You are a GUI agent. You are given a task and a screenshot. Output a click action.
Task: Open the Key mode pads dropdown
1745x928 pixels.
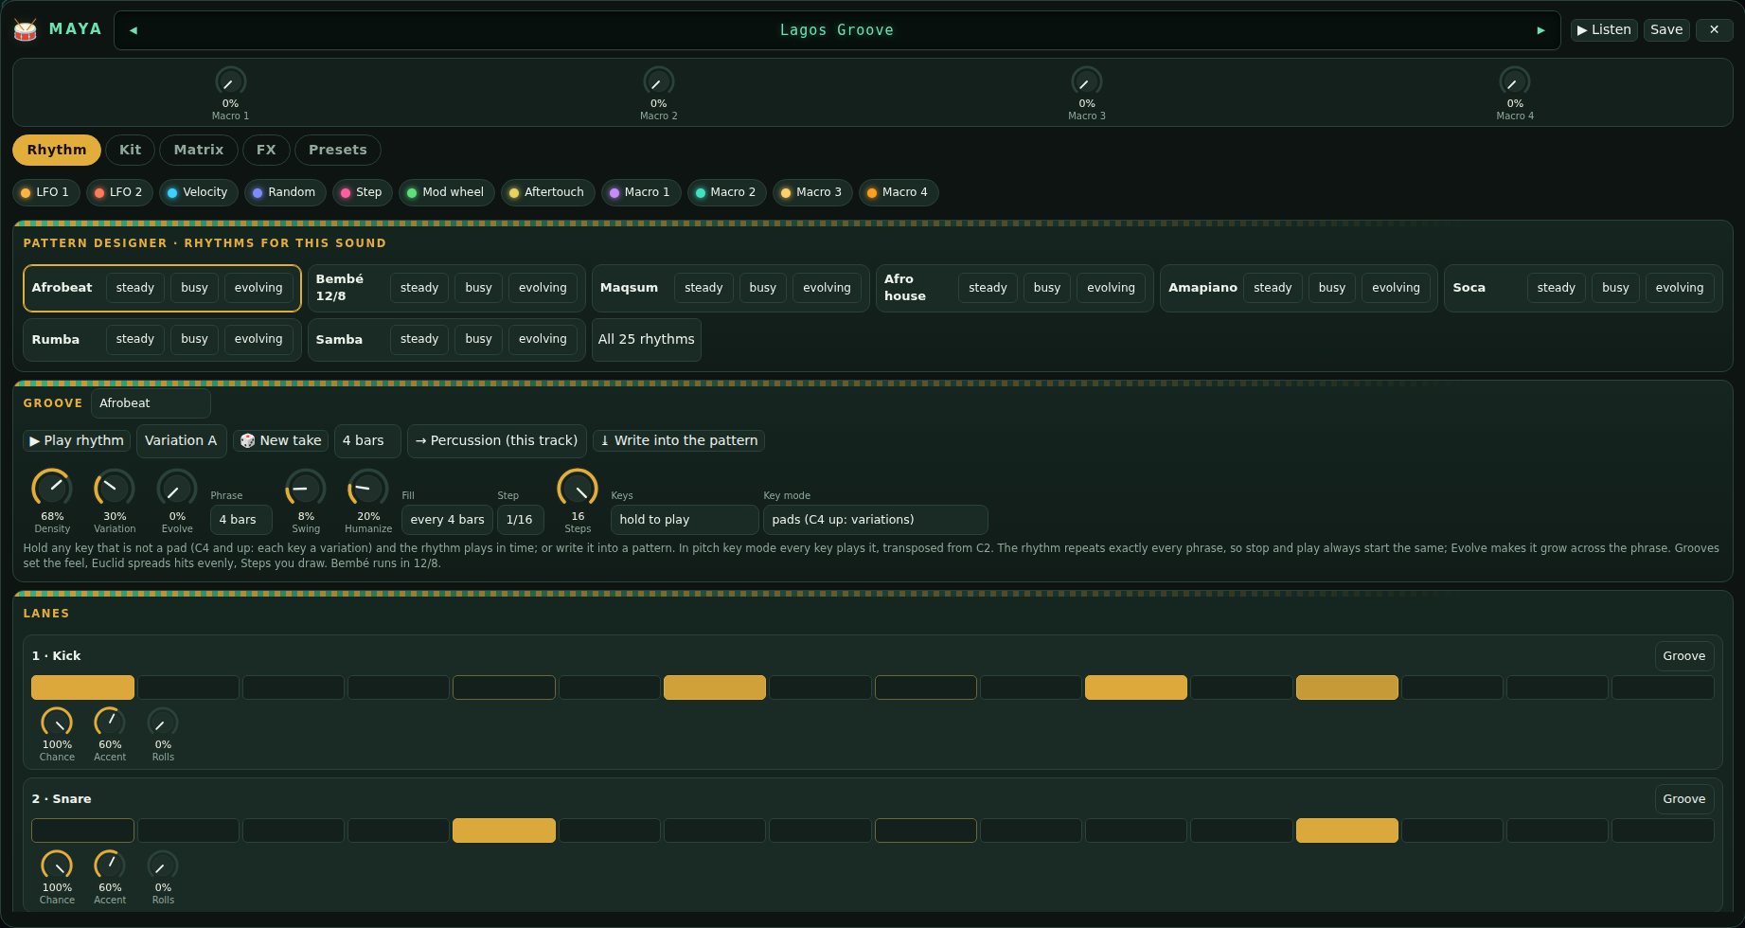(x=876, y=520)
